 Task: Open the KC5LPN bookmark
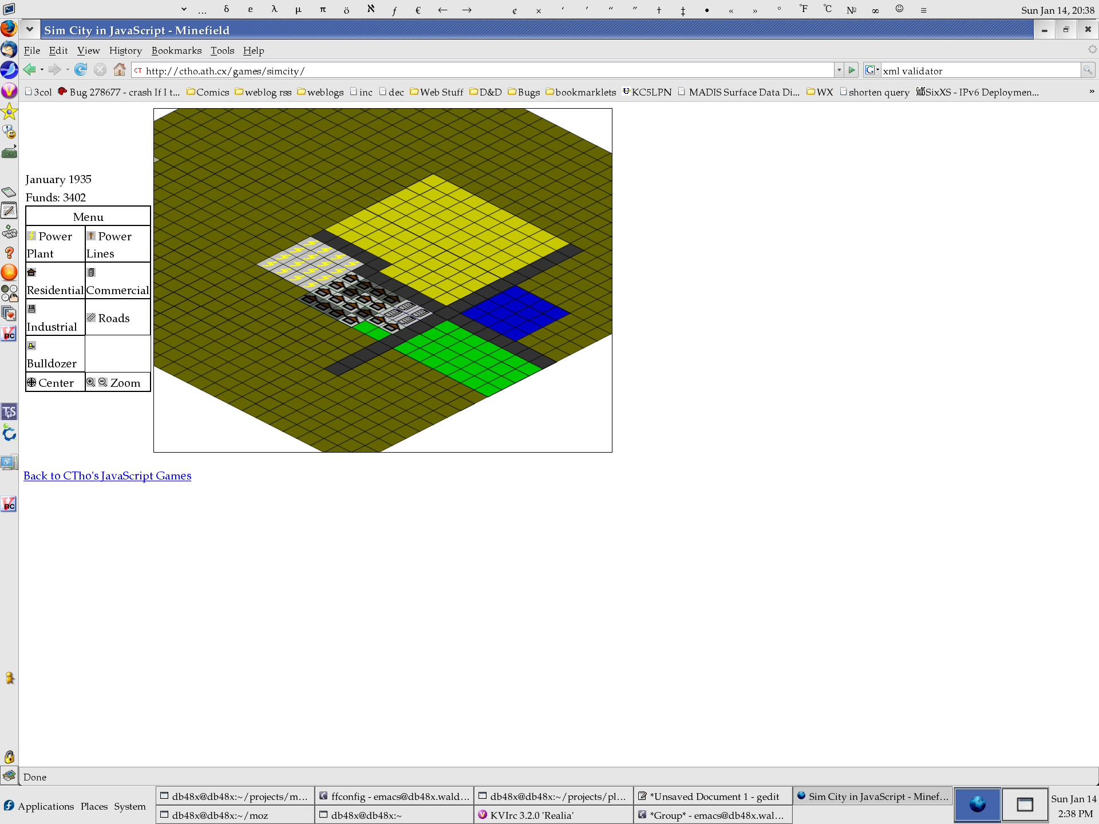(647, 92)
